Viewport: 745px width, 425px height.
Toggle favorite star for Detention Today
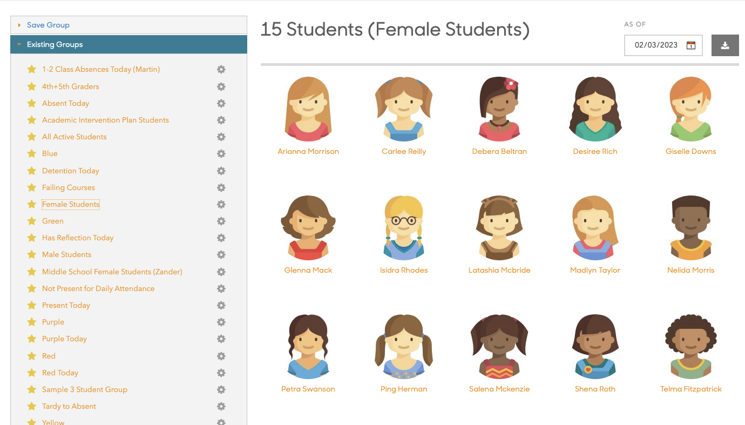click(32, 171)
